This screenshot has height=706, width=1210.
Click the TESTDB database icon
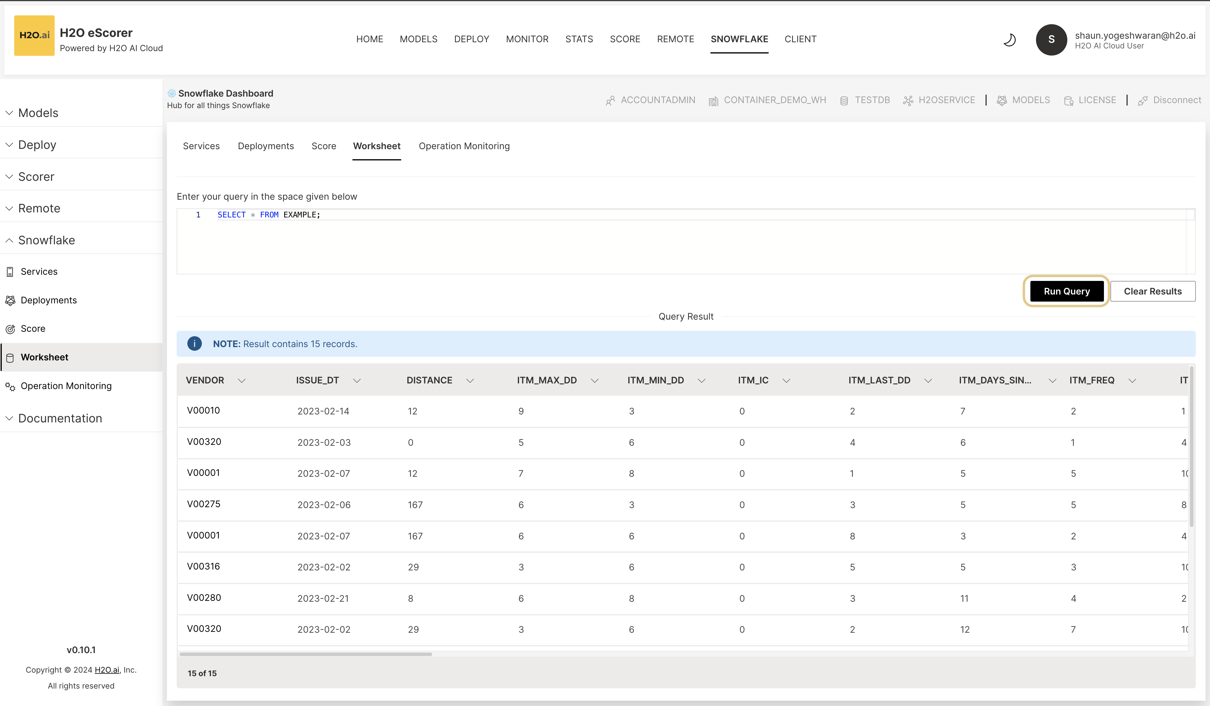844,100
